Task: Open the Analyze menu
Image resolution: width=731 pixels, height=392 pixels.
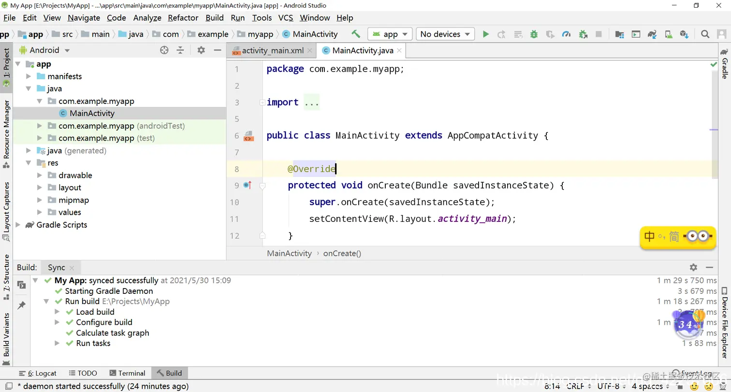Action: pyautogui.click(x=147, y=18)
